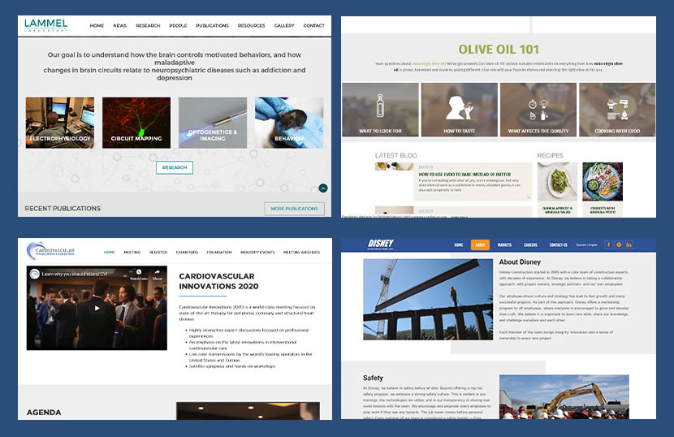Image resolution: width=674 pixels, height=437 pixels.
Task: Select MEETING ARCHIVES in Cardiovascular menu
Action: pyautogui.click(x=302, y=252)
